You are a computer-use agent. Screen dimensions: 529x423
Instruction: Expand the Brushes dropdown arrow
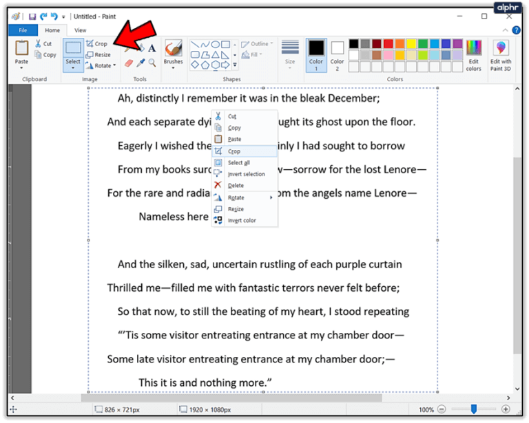[173, 68]
